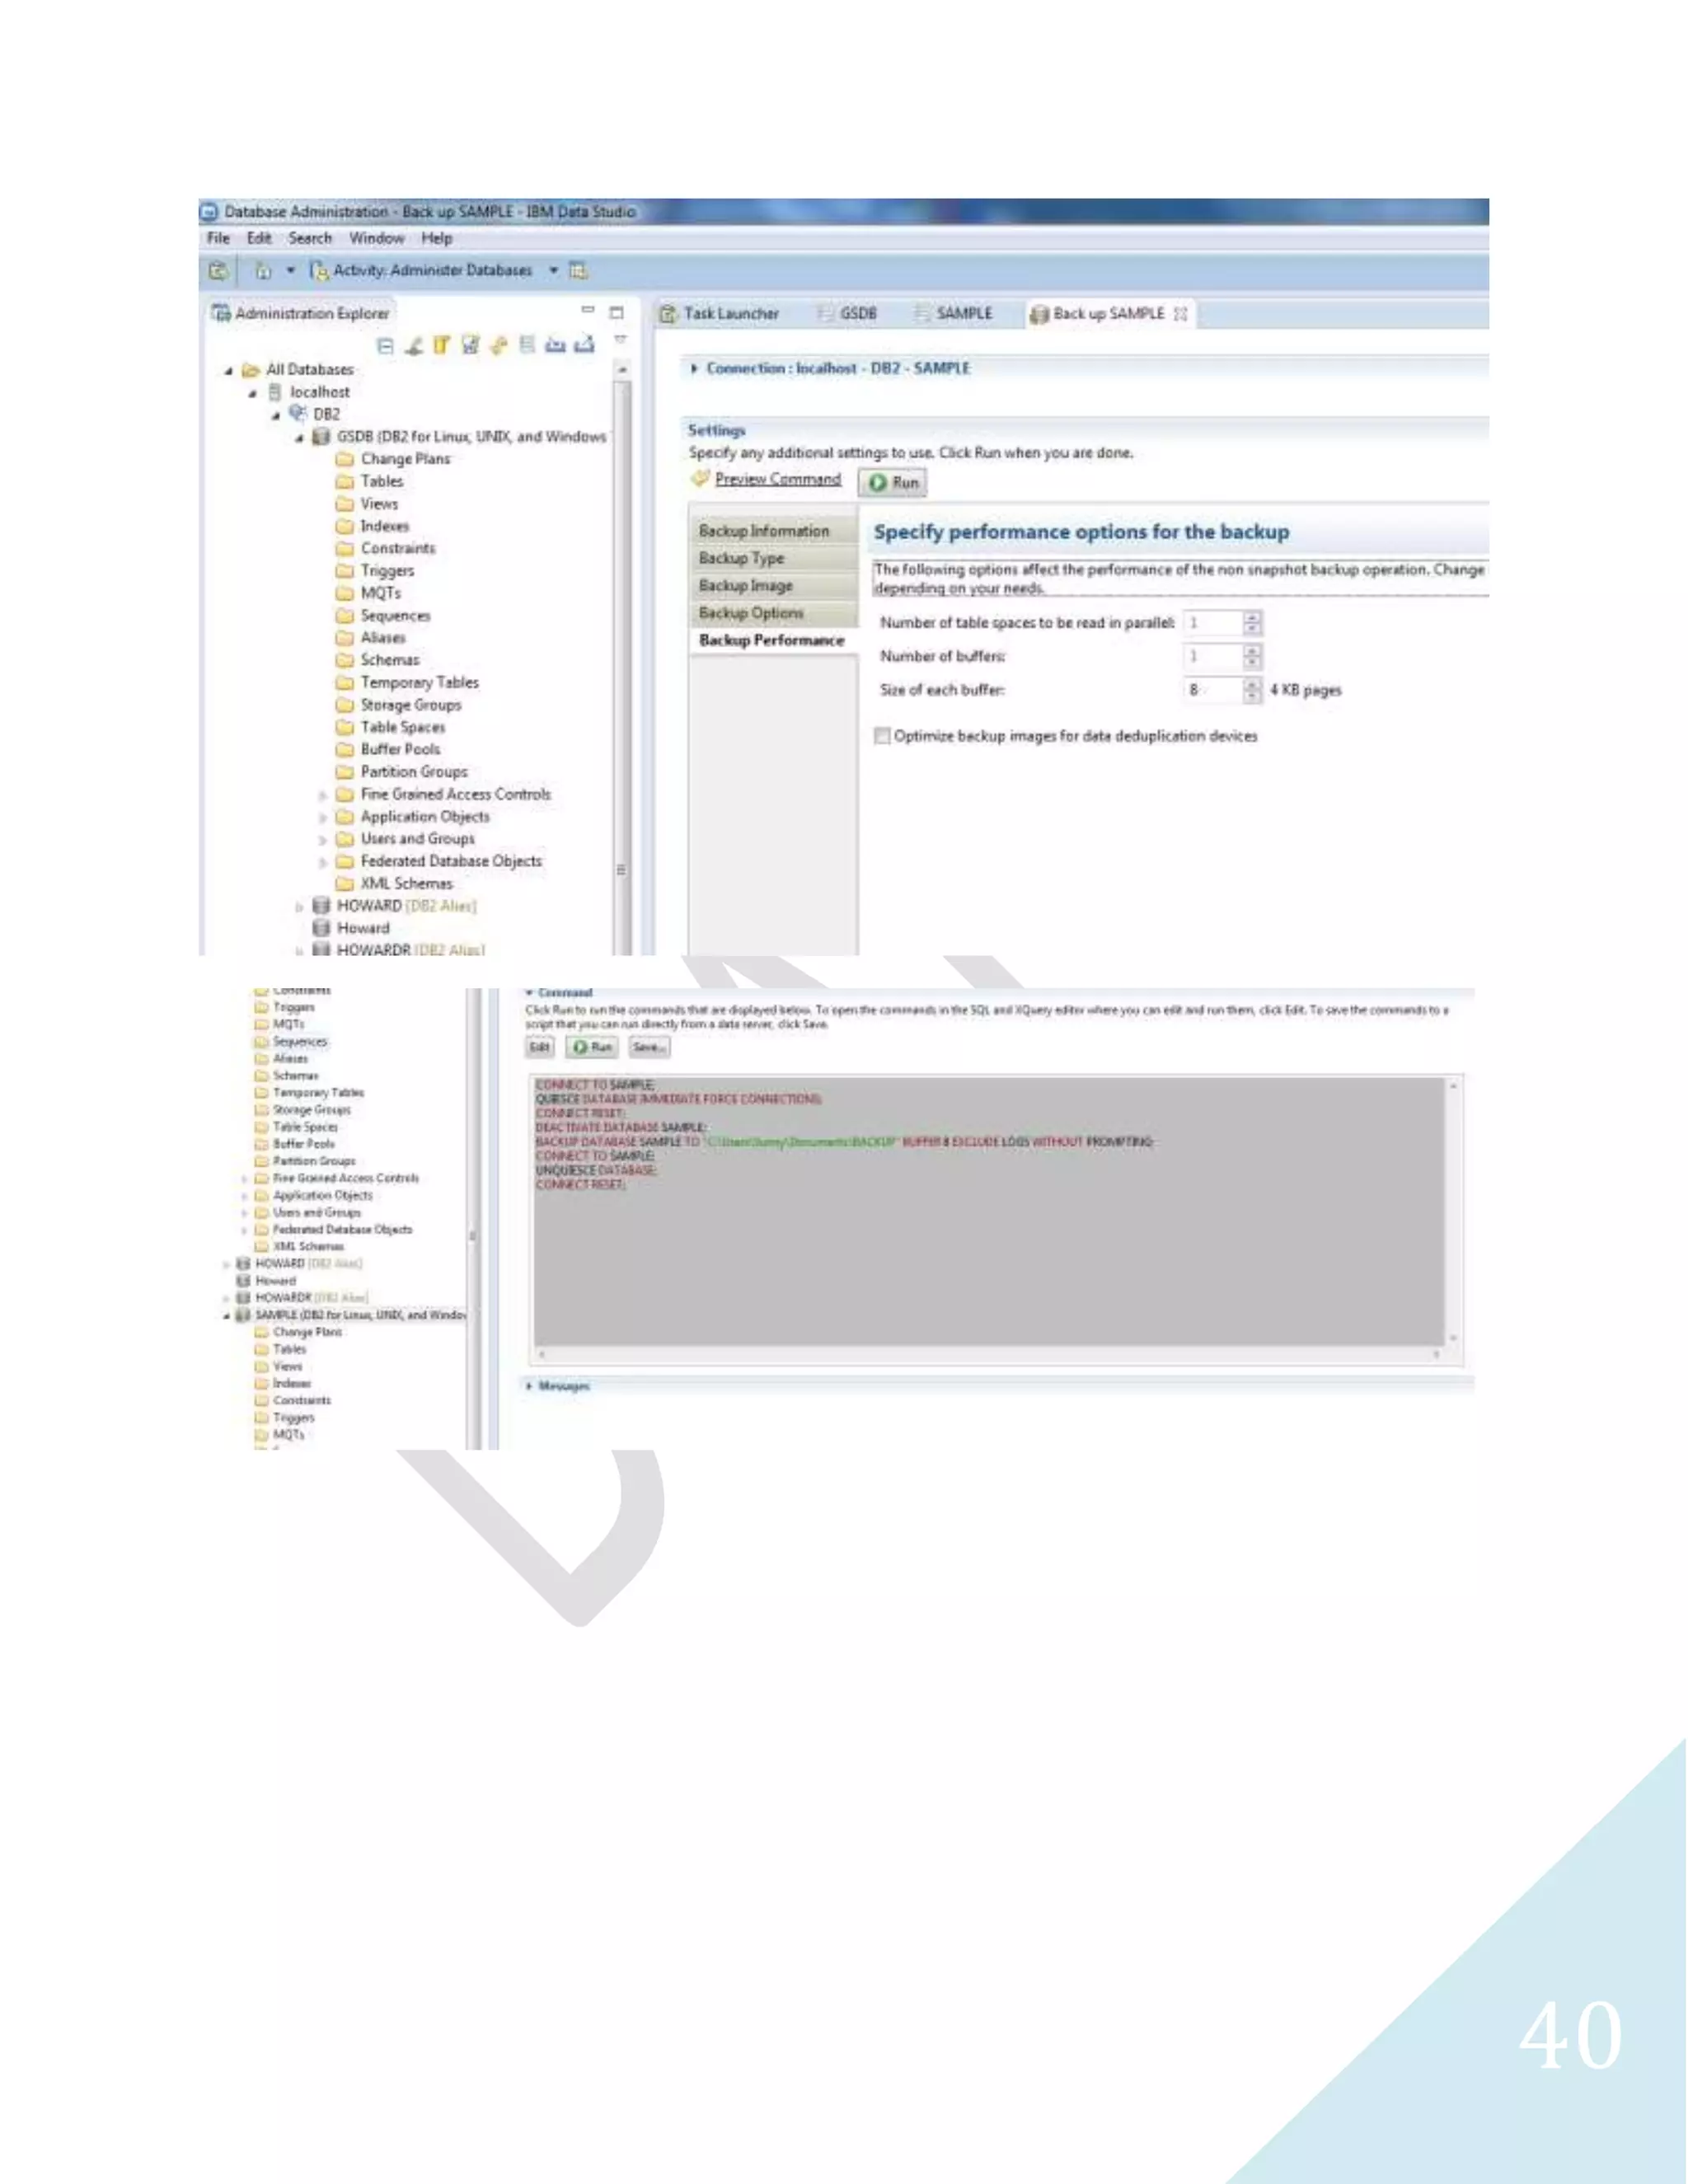Expand the Connection: localhost - DB2 - SAMPLE section
Screen dimensions: 1688x2184
coord(694,368)
